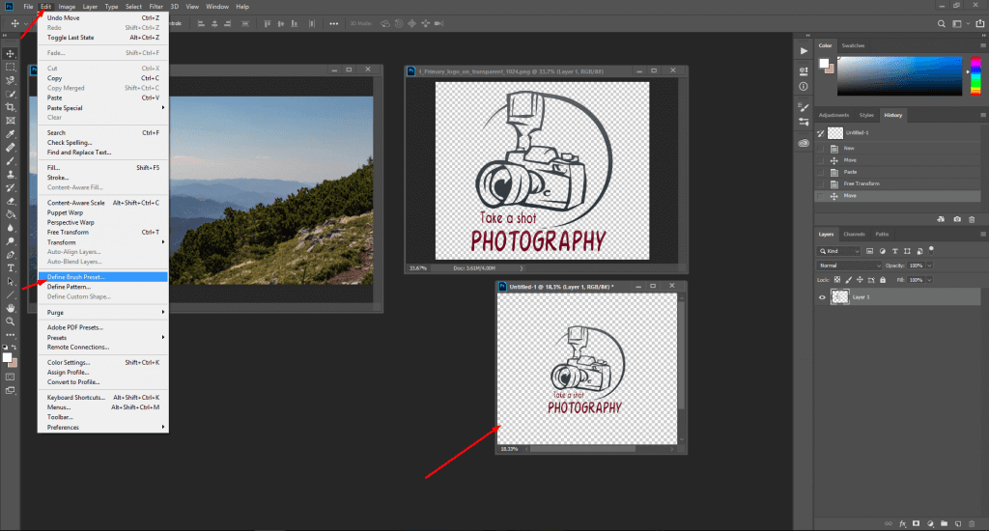989x531 pixels.
Task: Open the Edit Toolbar three-dots button
Action: (10, 335)
